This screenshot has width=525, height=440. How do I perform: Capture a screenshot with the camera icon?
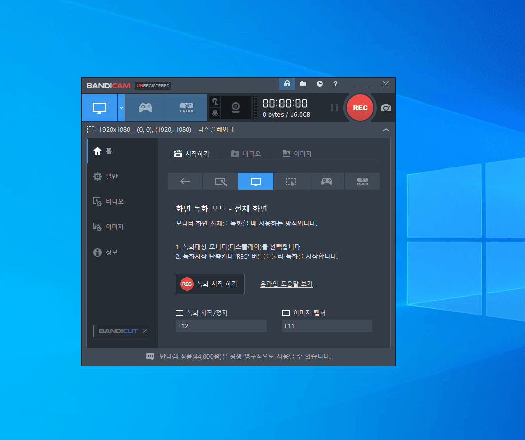[x=386, y=108]
